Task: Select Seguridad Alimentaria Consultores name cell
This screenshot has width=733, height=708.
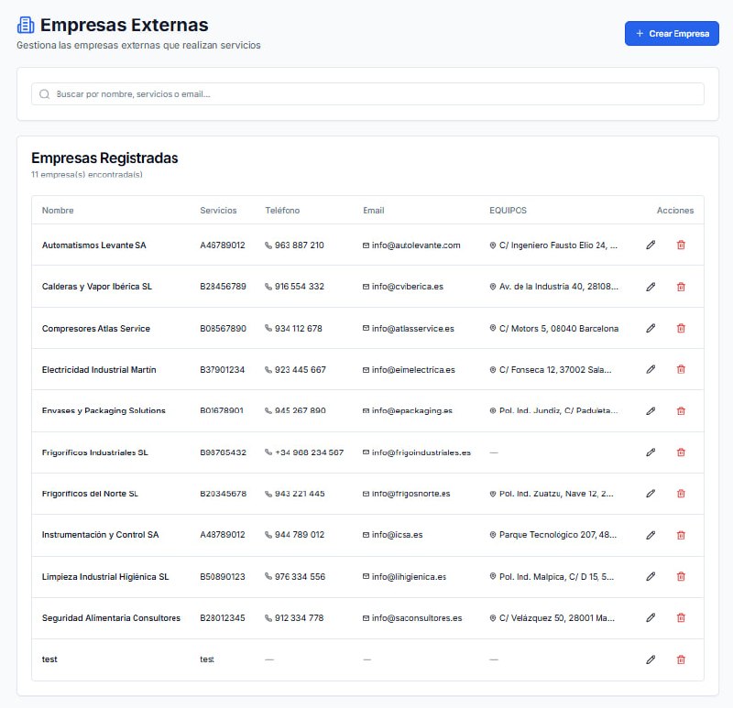Action: (111, 618)
